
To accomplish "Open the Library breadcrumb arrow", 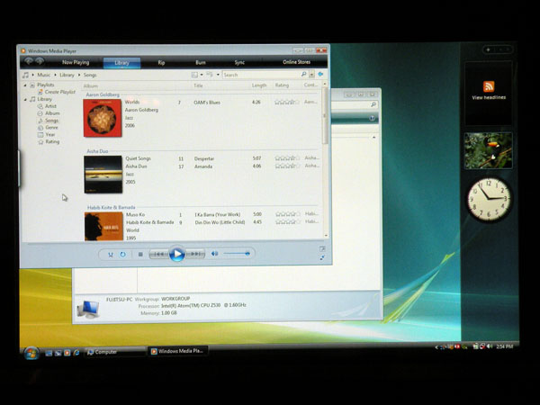I will pos(55,75).
